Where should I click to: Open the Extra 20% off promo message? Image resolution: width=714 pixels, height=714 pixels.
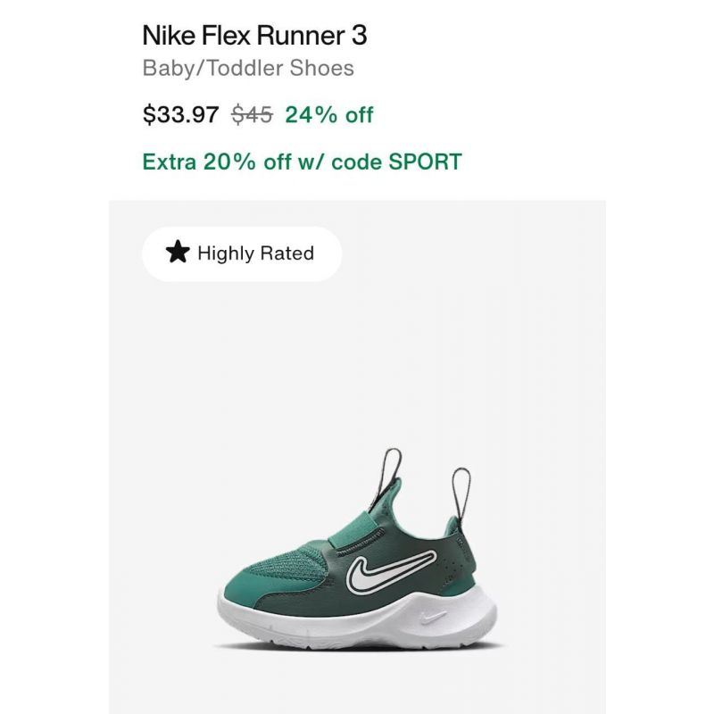click(x=303, y=162)
